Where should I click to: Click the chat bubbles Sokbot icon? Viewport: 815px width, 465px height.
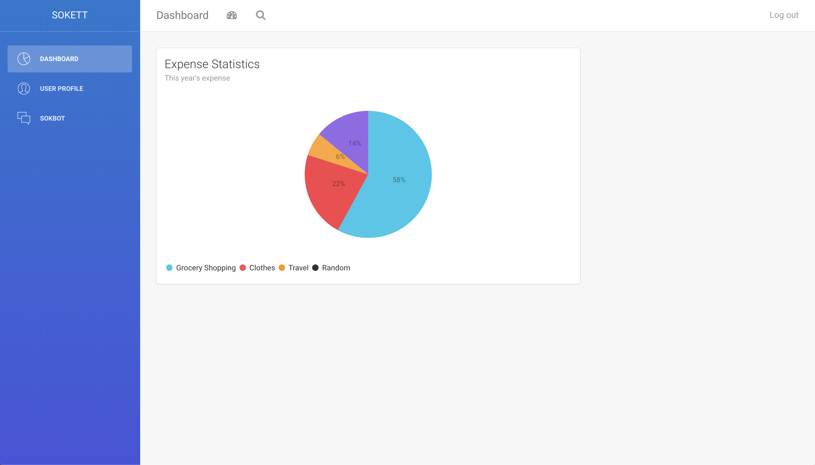click(24, 118)
